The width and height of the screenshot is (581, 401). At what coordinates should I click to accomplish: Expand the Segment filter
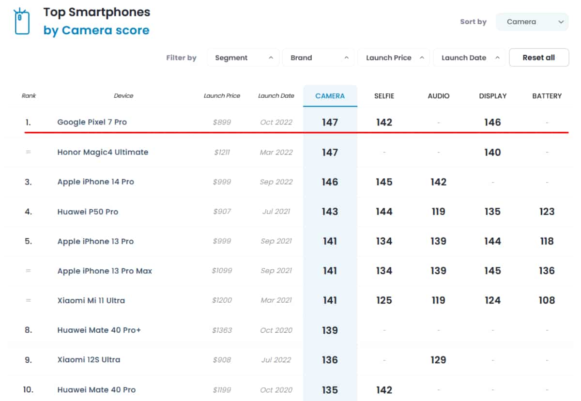coord(243,58)
